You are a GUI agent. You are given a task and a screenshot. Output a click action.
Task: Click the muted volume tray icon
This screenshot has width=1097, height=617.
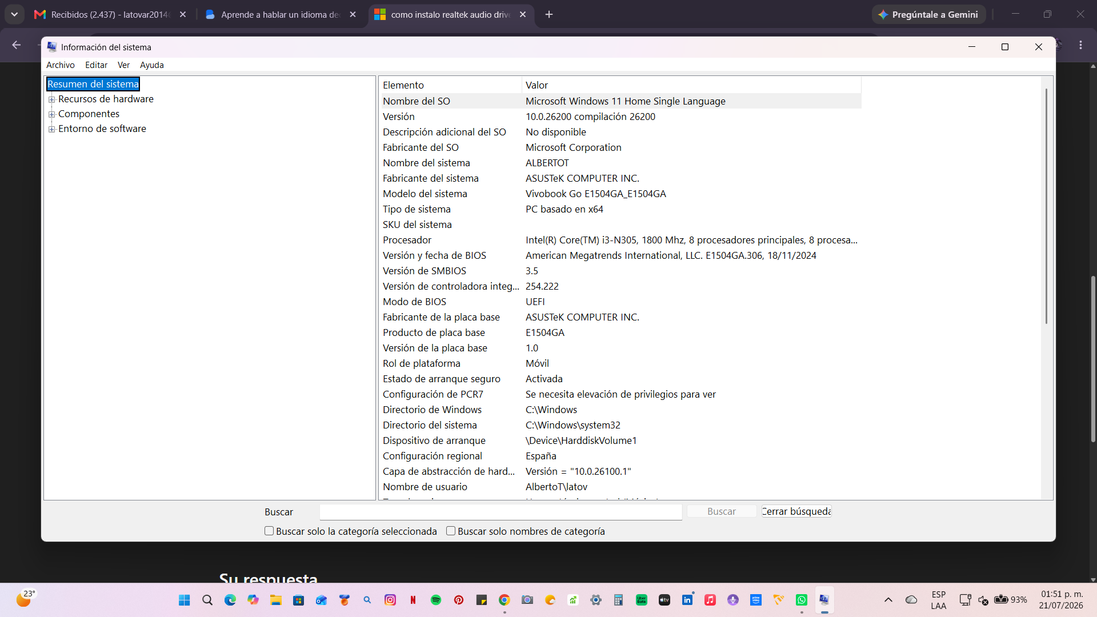pyautogui.click(x=983, y=600)
